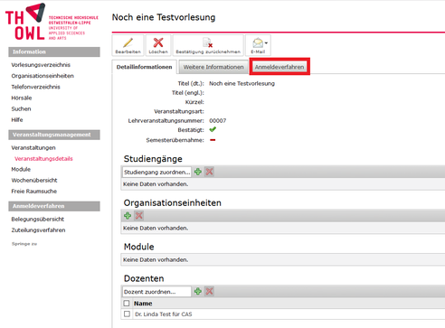Click the Information sidebar header

[x=54, y=52]
